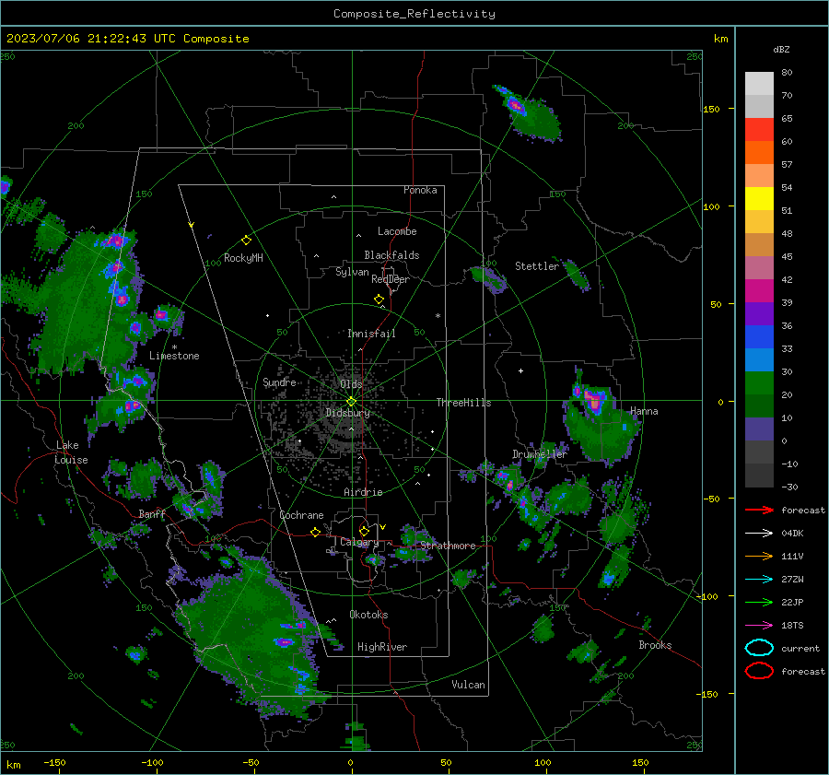Click the Sylvan label
Screen dimensions: 829x775
(352, 272)
